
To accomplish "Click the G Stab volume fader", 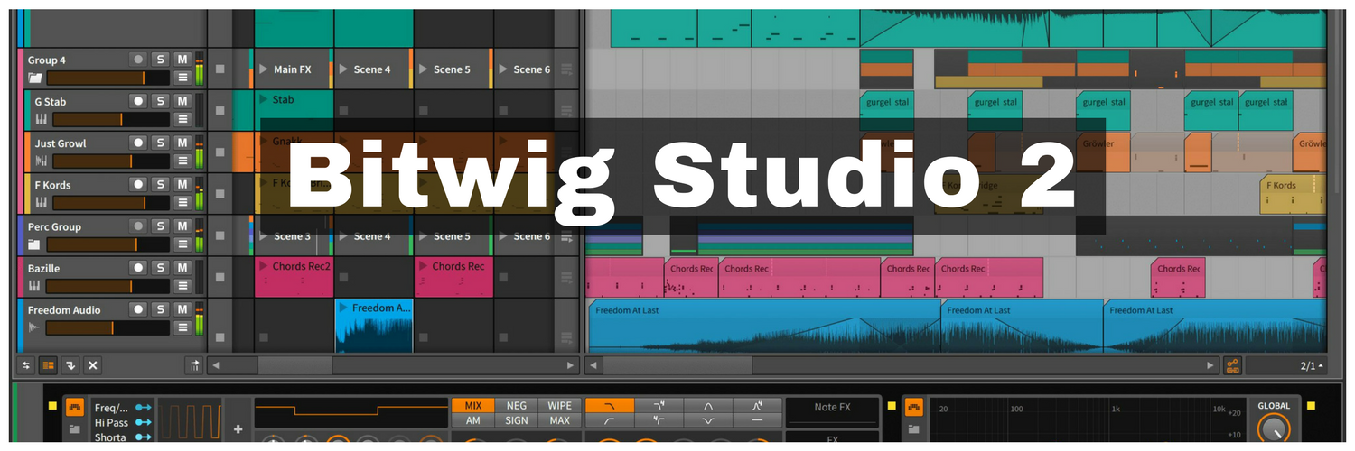I will click(x=111, y=119).
